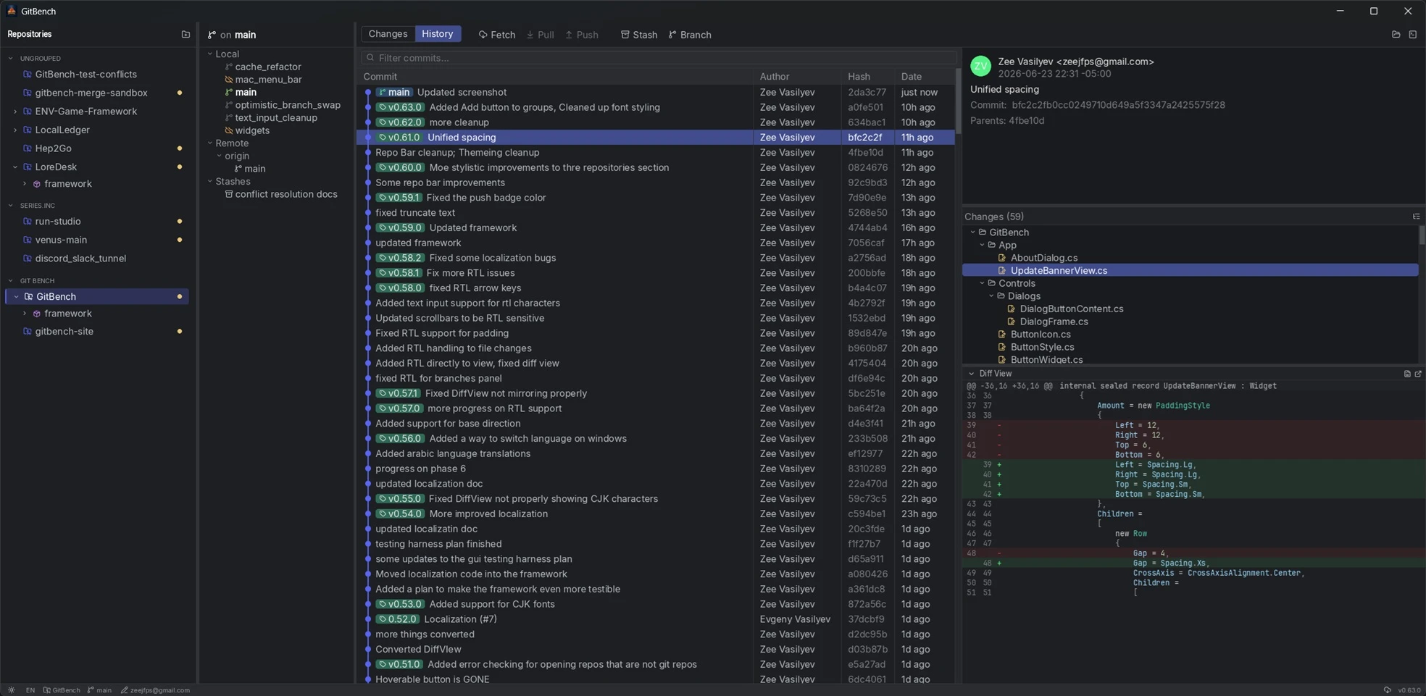Expand framework submodule under GitBench
The height and width of the screenshot is (696, 1426).
(x=25, y=314)
